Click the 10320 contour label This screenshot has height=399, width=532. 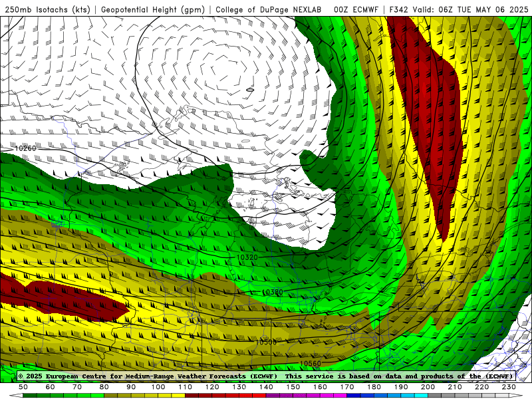[247, 257]
